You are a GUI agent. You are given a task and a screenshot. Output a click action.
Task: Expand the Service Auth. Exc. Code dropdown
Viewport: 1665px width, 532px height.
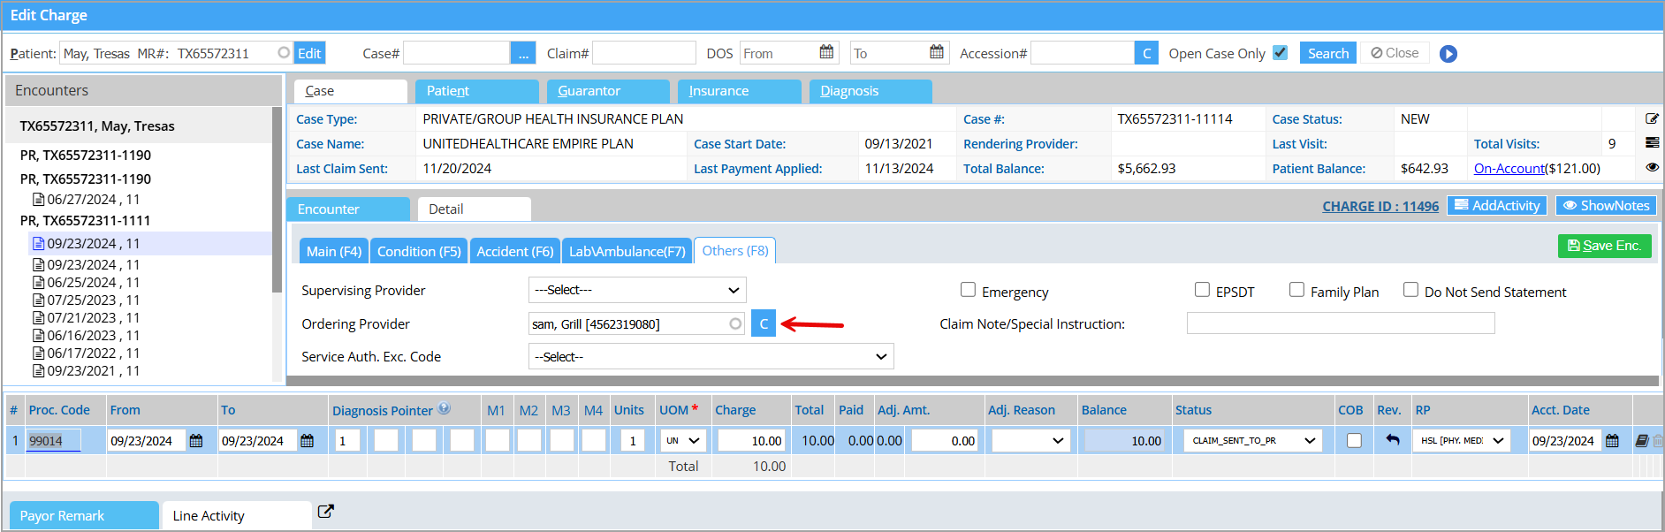pyautogui.click(x=711, y=357)
